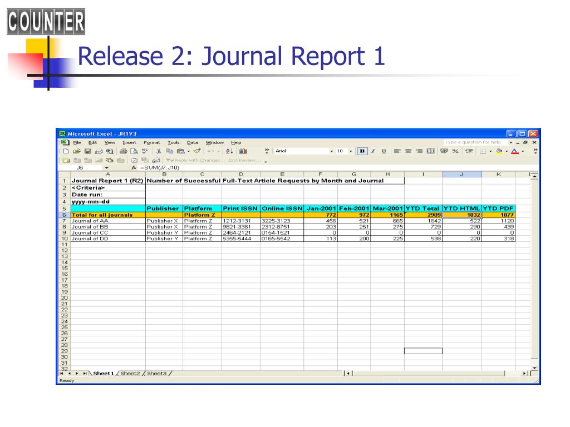
Task: Expand the Name Box dropdown arrow
Action: 106,168
